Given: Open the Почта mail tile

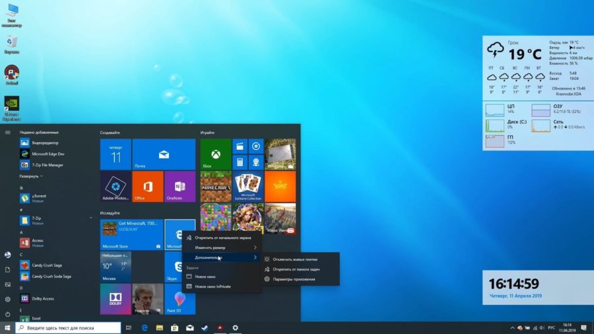Looking at the screenshot, I should [164, 154].
